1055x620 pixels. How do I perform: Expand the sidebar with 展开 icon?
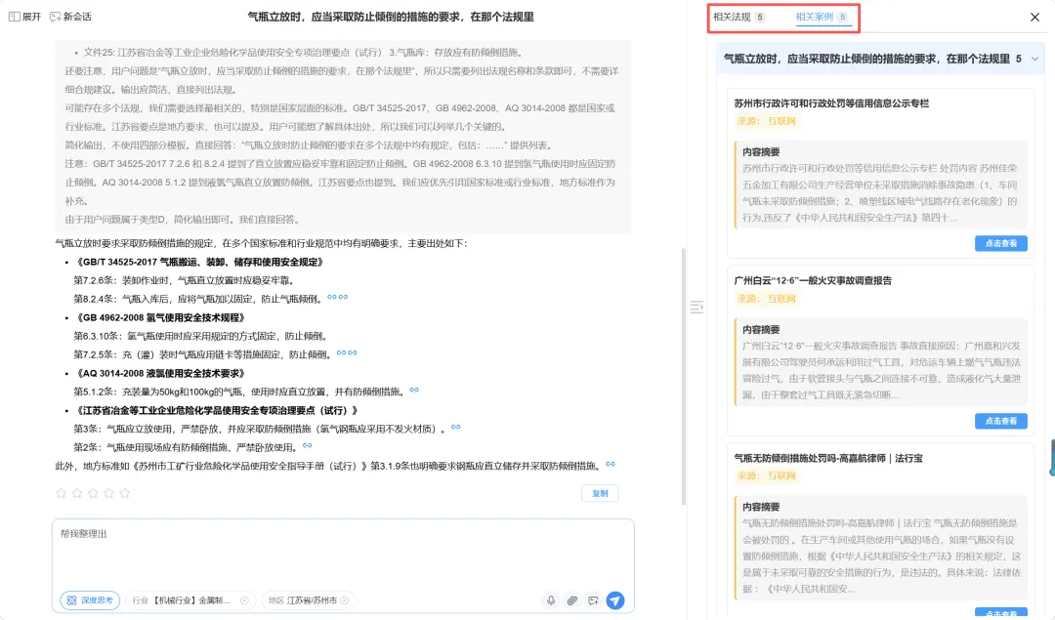pyautogui.click(x=24, y=17)
